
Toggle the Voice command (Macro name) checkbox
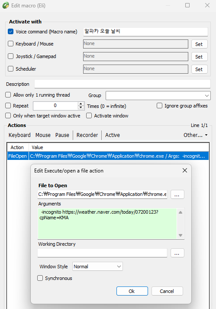pos(11,32)
